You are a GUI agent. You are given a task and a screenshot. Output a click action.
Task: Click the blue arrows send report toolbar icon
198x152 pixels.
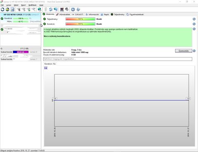point(51,9)
